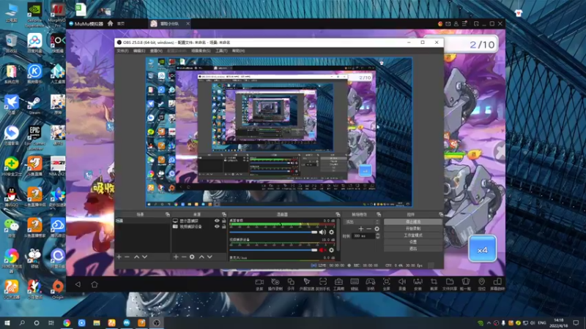
Task: Click MuMu APK install icon
Action: tap(418, 282)
